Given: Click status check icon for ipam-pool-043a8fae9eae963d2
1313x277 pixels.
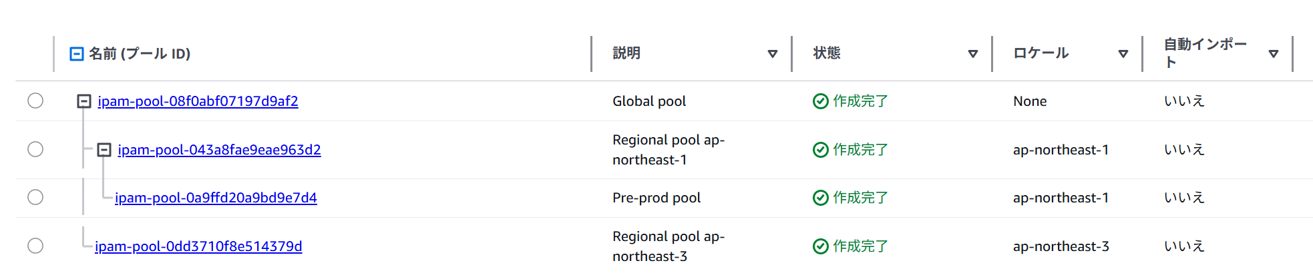Looking at the screenshot, I should point(821,150).
